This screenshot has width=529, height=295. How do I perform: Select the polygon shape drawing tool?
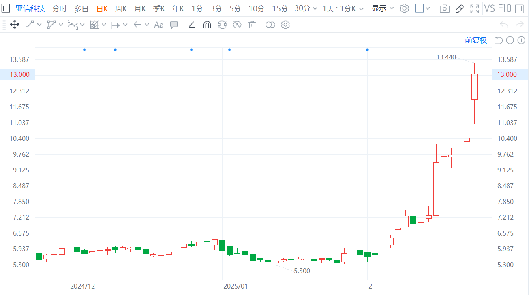point(51,25)
